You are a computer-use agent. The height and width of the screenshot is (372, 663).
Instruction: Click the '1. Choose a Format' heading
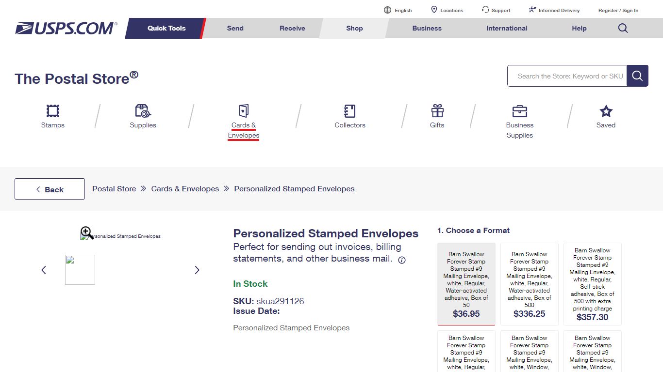pos(473,231)
